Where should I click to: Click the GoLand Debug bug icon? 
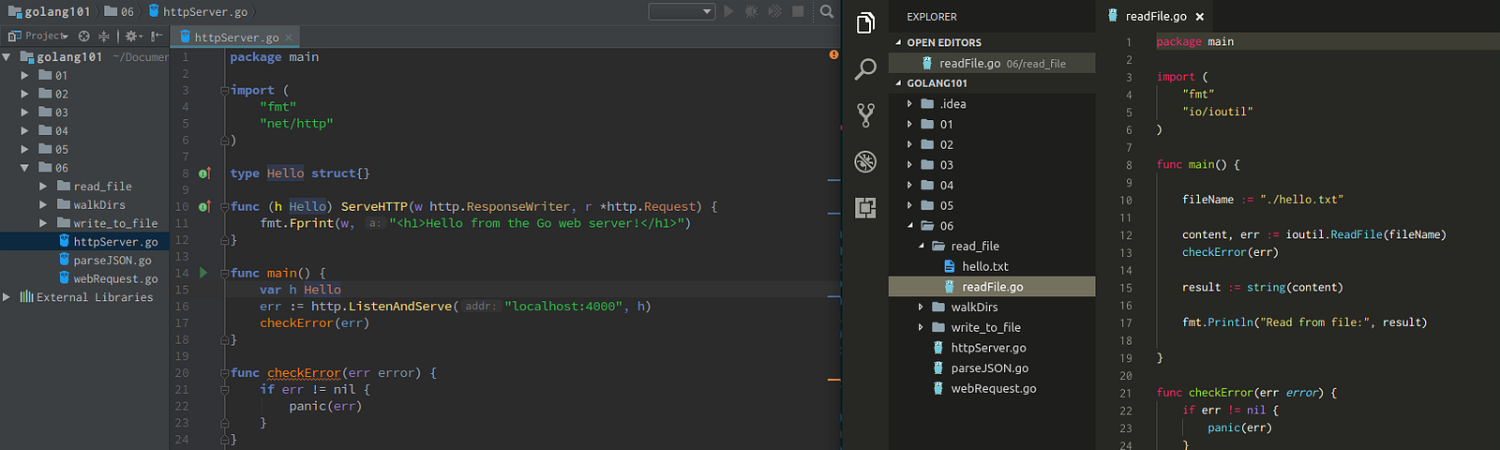752,11
